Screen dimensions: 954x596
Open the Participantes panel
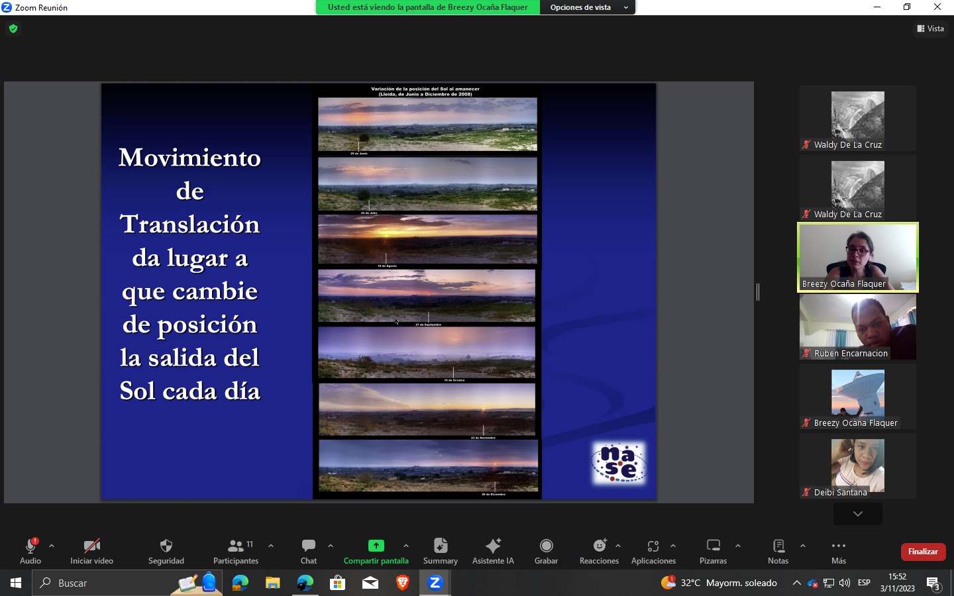[x=236, y=551]
